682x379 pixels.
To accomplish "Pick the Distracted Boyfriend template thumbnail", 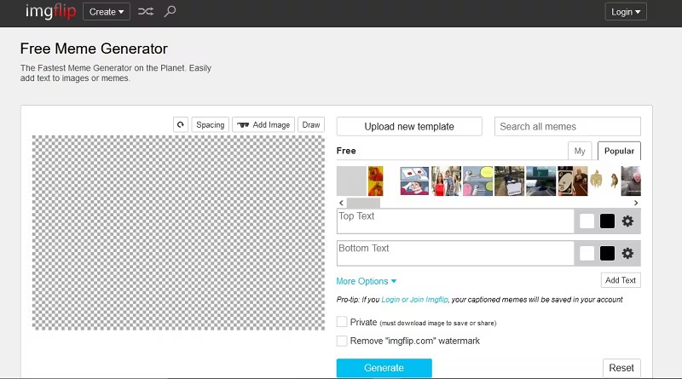I will pos(446,181).
